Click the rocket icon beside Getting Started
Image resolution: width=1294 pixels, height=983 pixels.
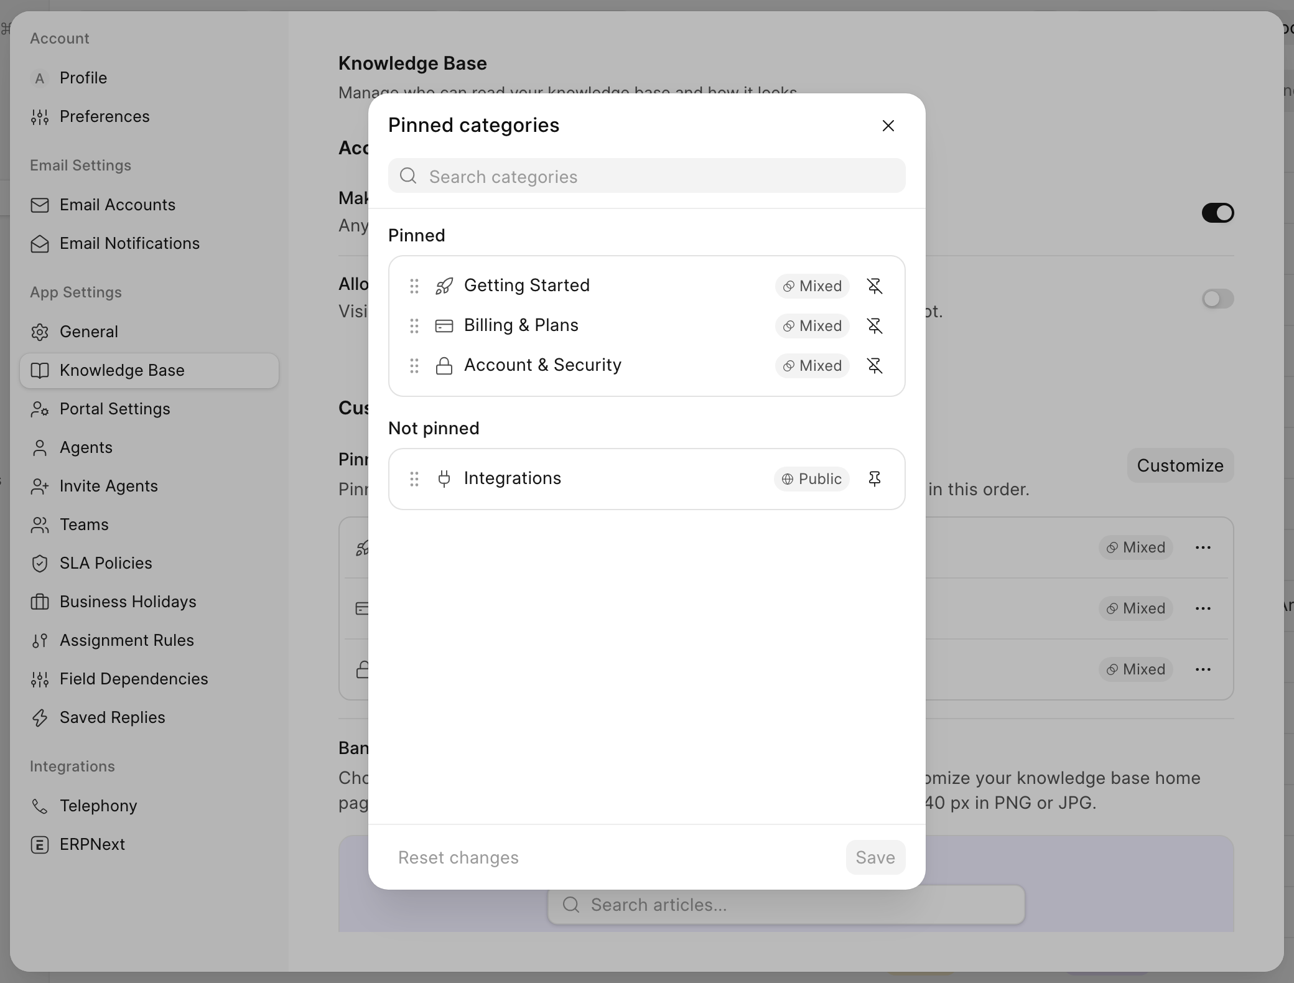[x=444, y=286]
